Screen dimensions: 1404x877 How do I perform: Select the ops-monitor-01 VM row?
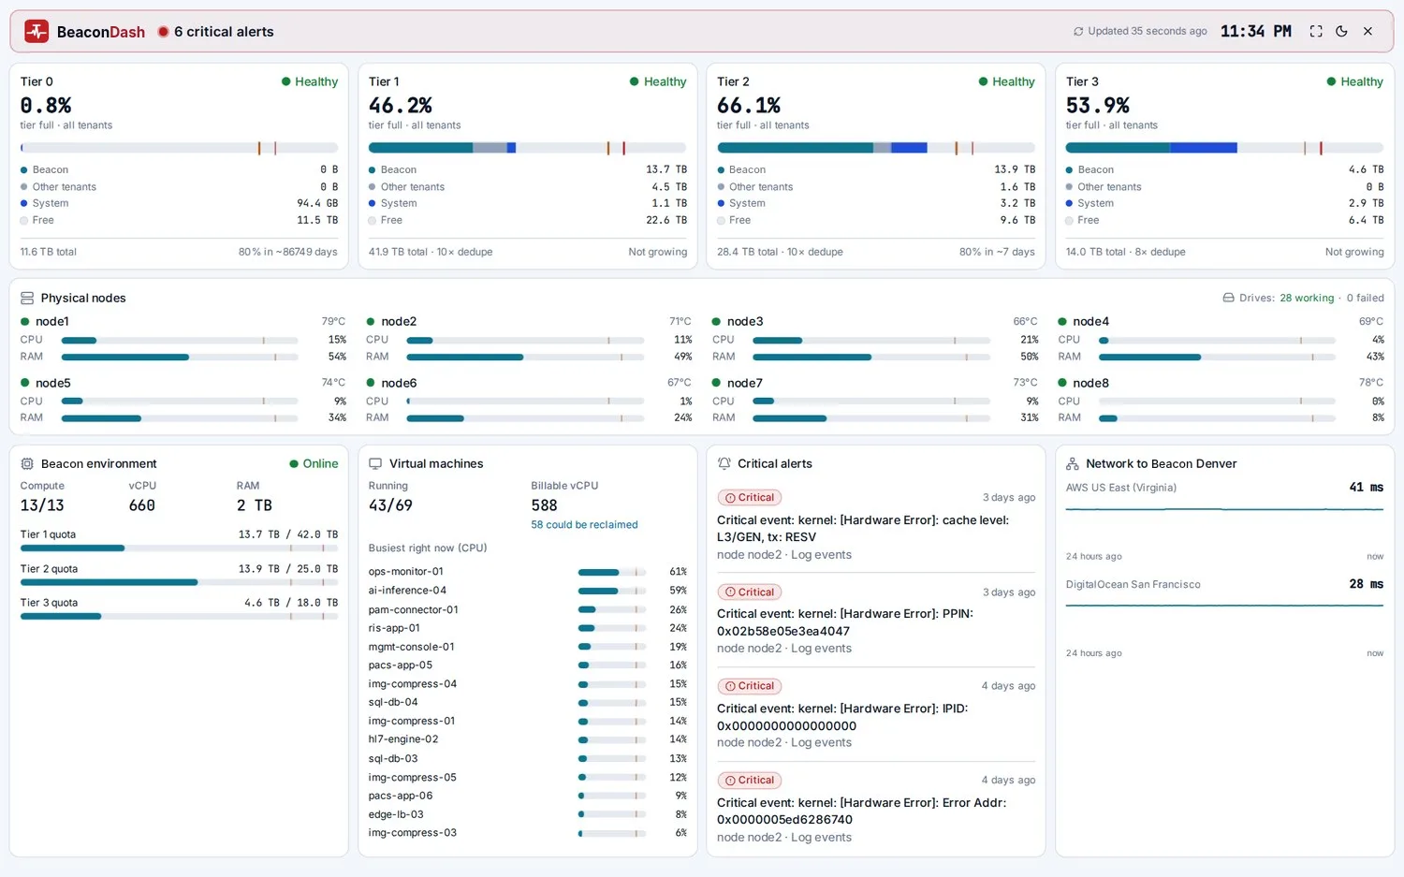point(527,572)
